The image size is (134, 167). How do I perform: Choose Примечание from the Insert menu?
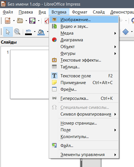[x=84, y=83]
